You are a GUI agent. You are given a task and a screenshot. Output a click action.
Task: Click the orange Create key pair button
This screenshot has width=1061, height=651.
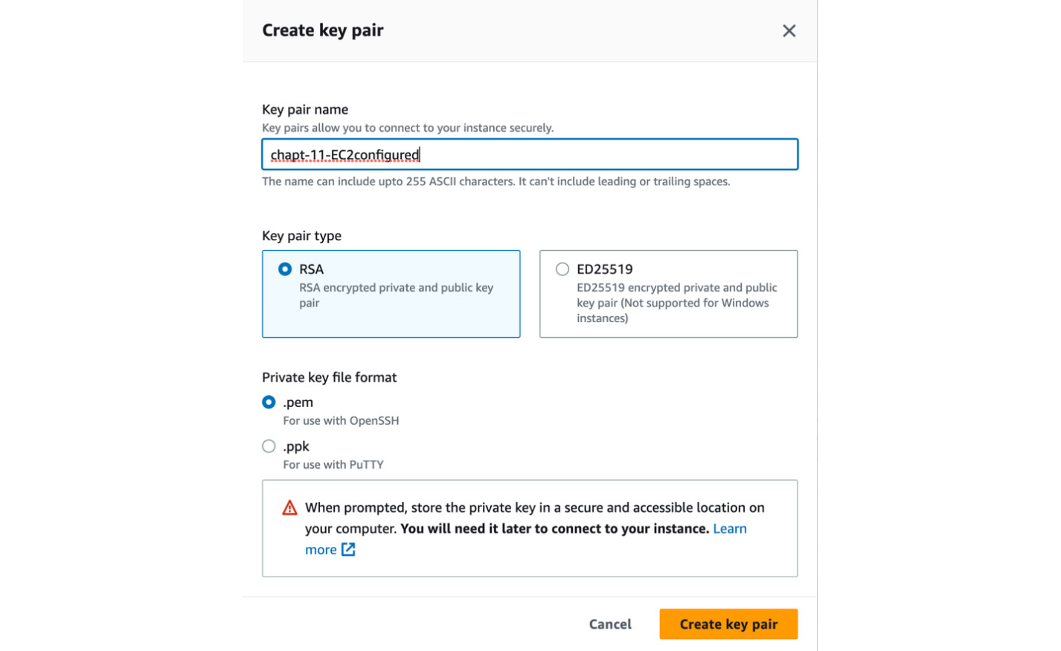pyautogui.click(x=728, y=624)
